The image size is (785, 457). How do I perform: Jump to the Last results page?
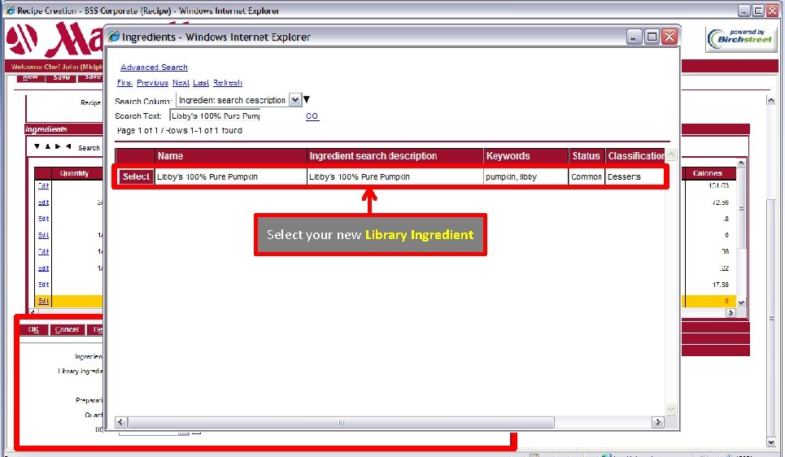[x=201, y=83]
